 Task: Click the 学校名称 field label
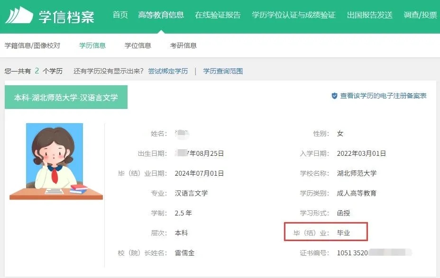point(314,173)
